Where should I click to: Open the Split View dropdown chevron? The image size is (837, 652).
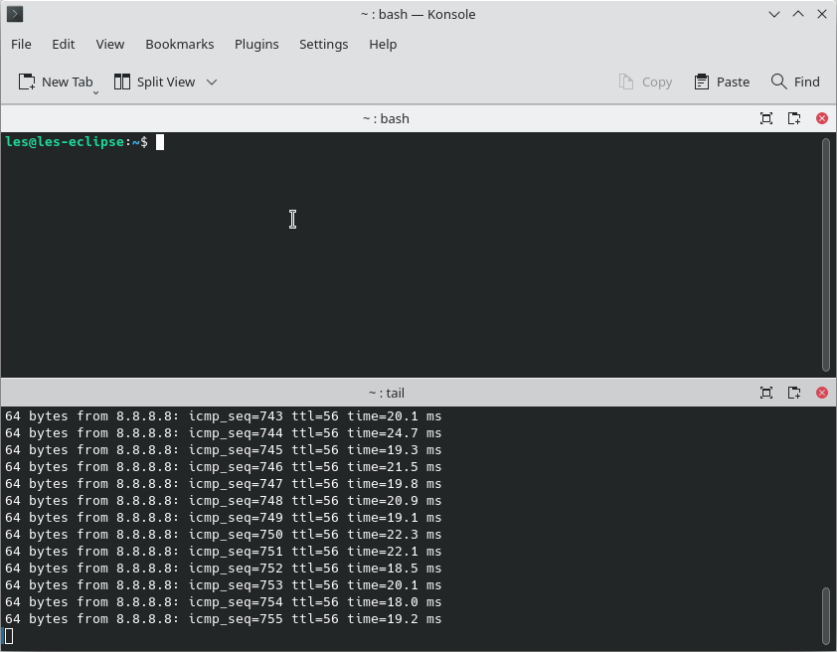tap(211, 81)
